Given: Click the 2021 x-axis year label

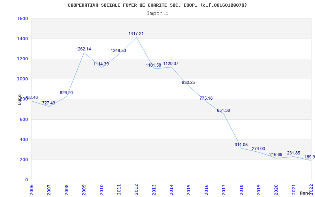Looking at the screenshot, I should pos(294,190).
